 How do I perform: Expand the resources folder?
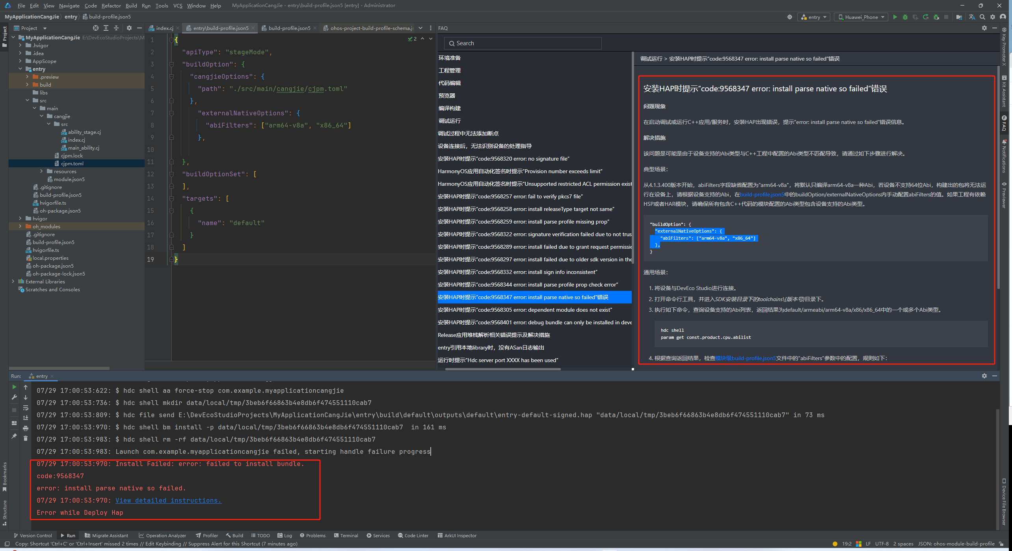point(42,171)
